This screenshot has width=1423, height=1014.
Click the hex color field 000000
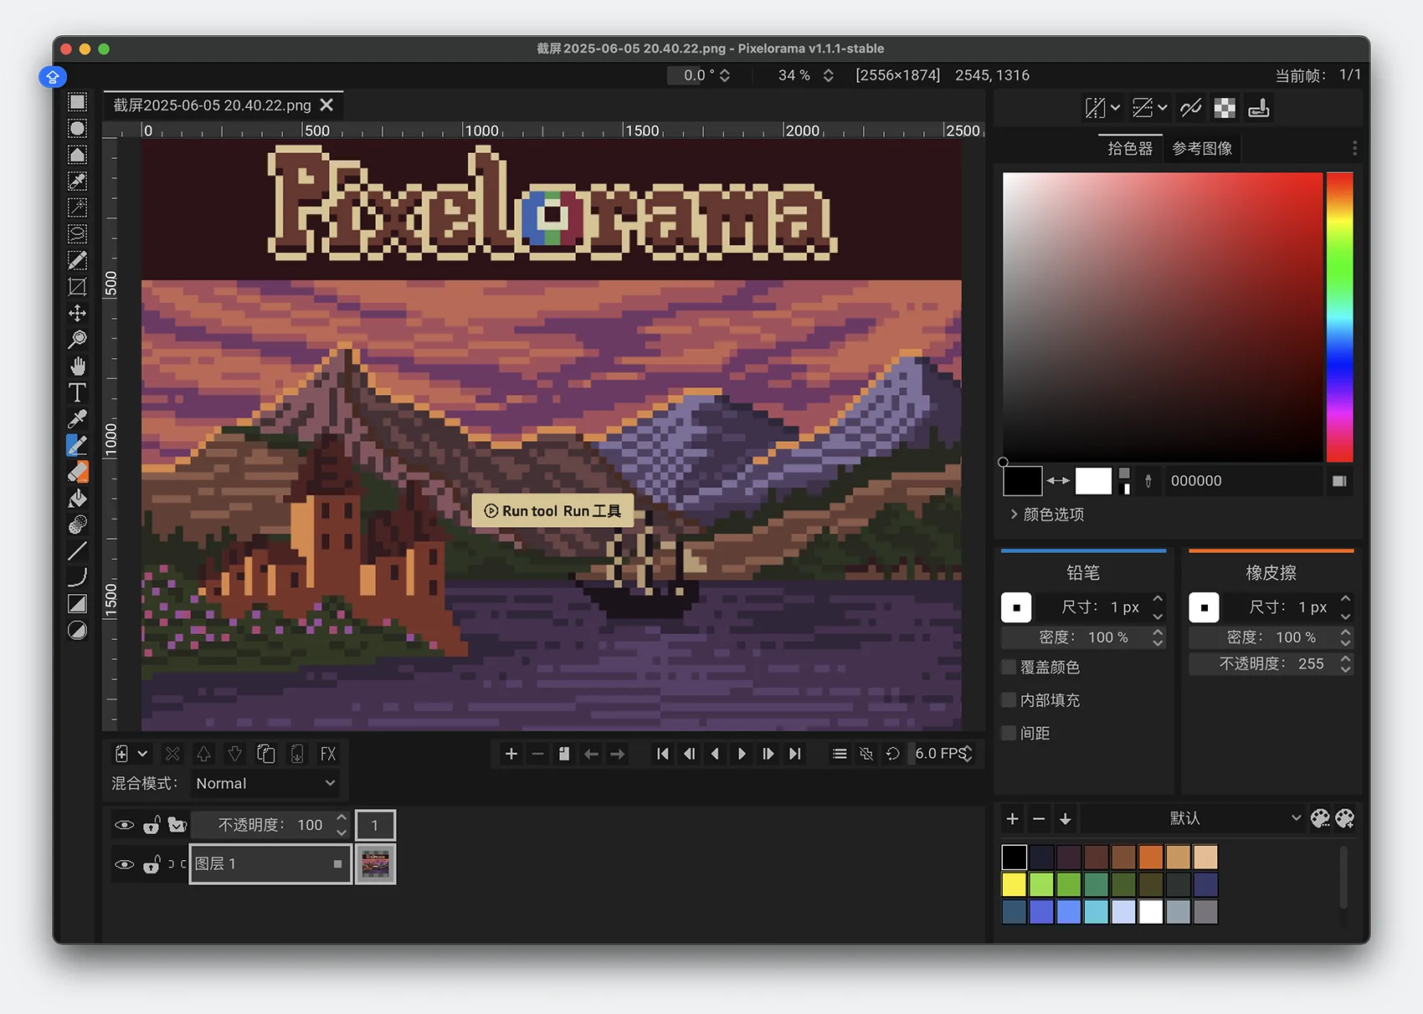click(1243, 481)
